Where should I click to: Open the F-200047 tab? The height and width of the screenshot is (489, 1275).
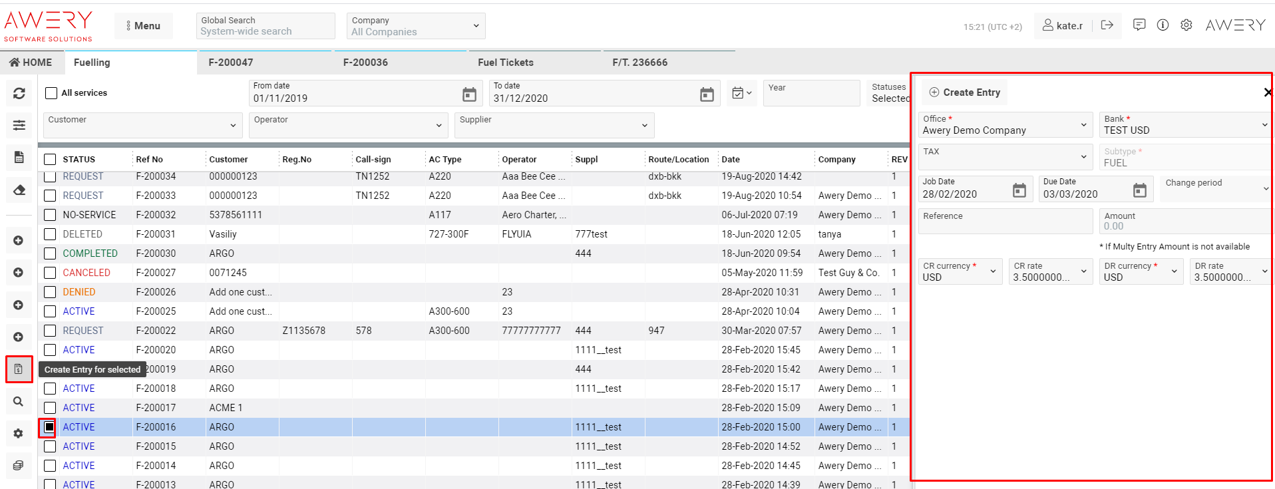231,63
